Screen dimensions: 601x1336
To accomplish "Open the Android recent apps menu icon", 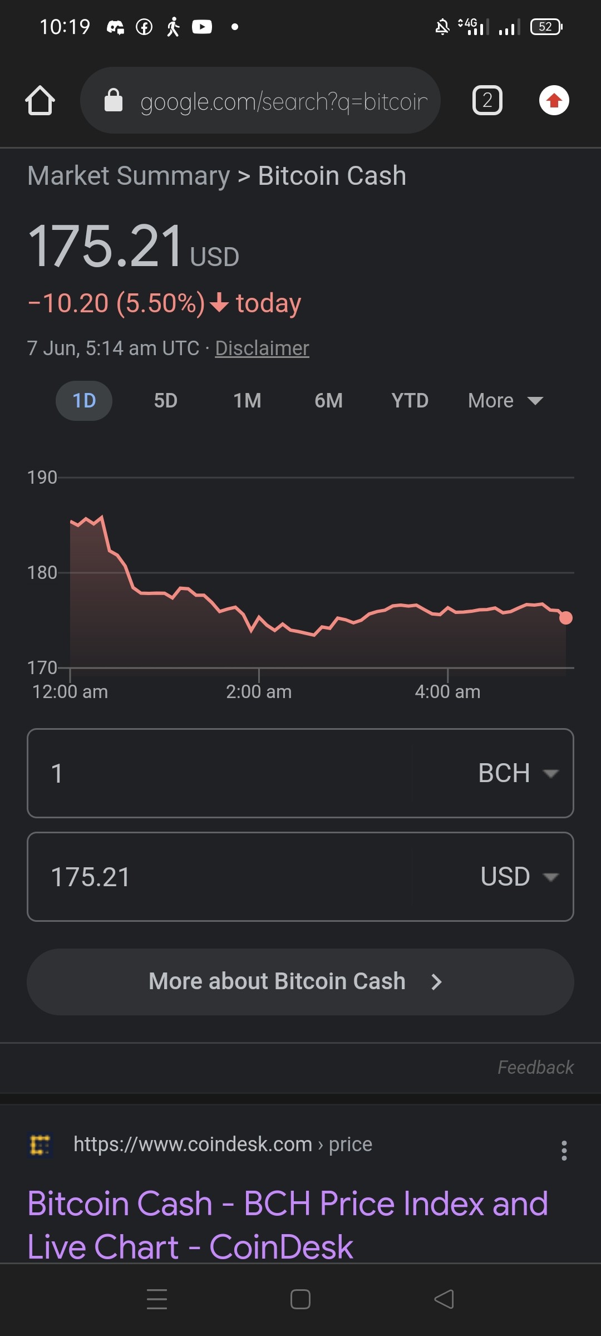I will tap(157, 1299).
